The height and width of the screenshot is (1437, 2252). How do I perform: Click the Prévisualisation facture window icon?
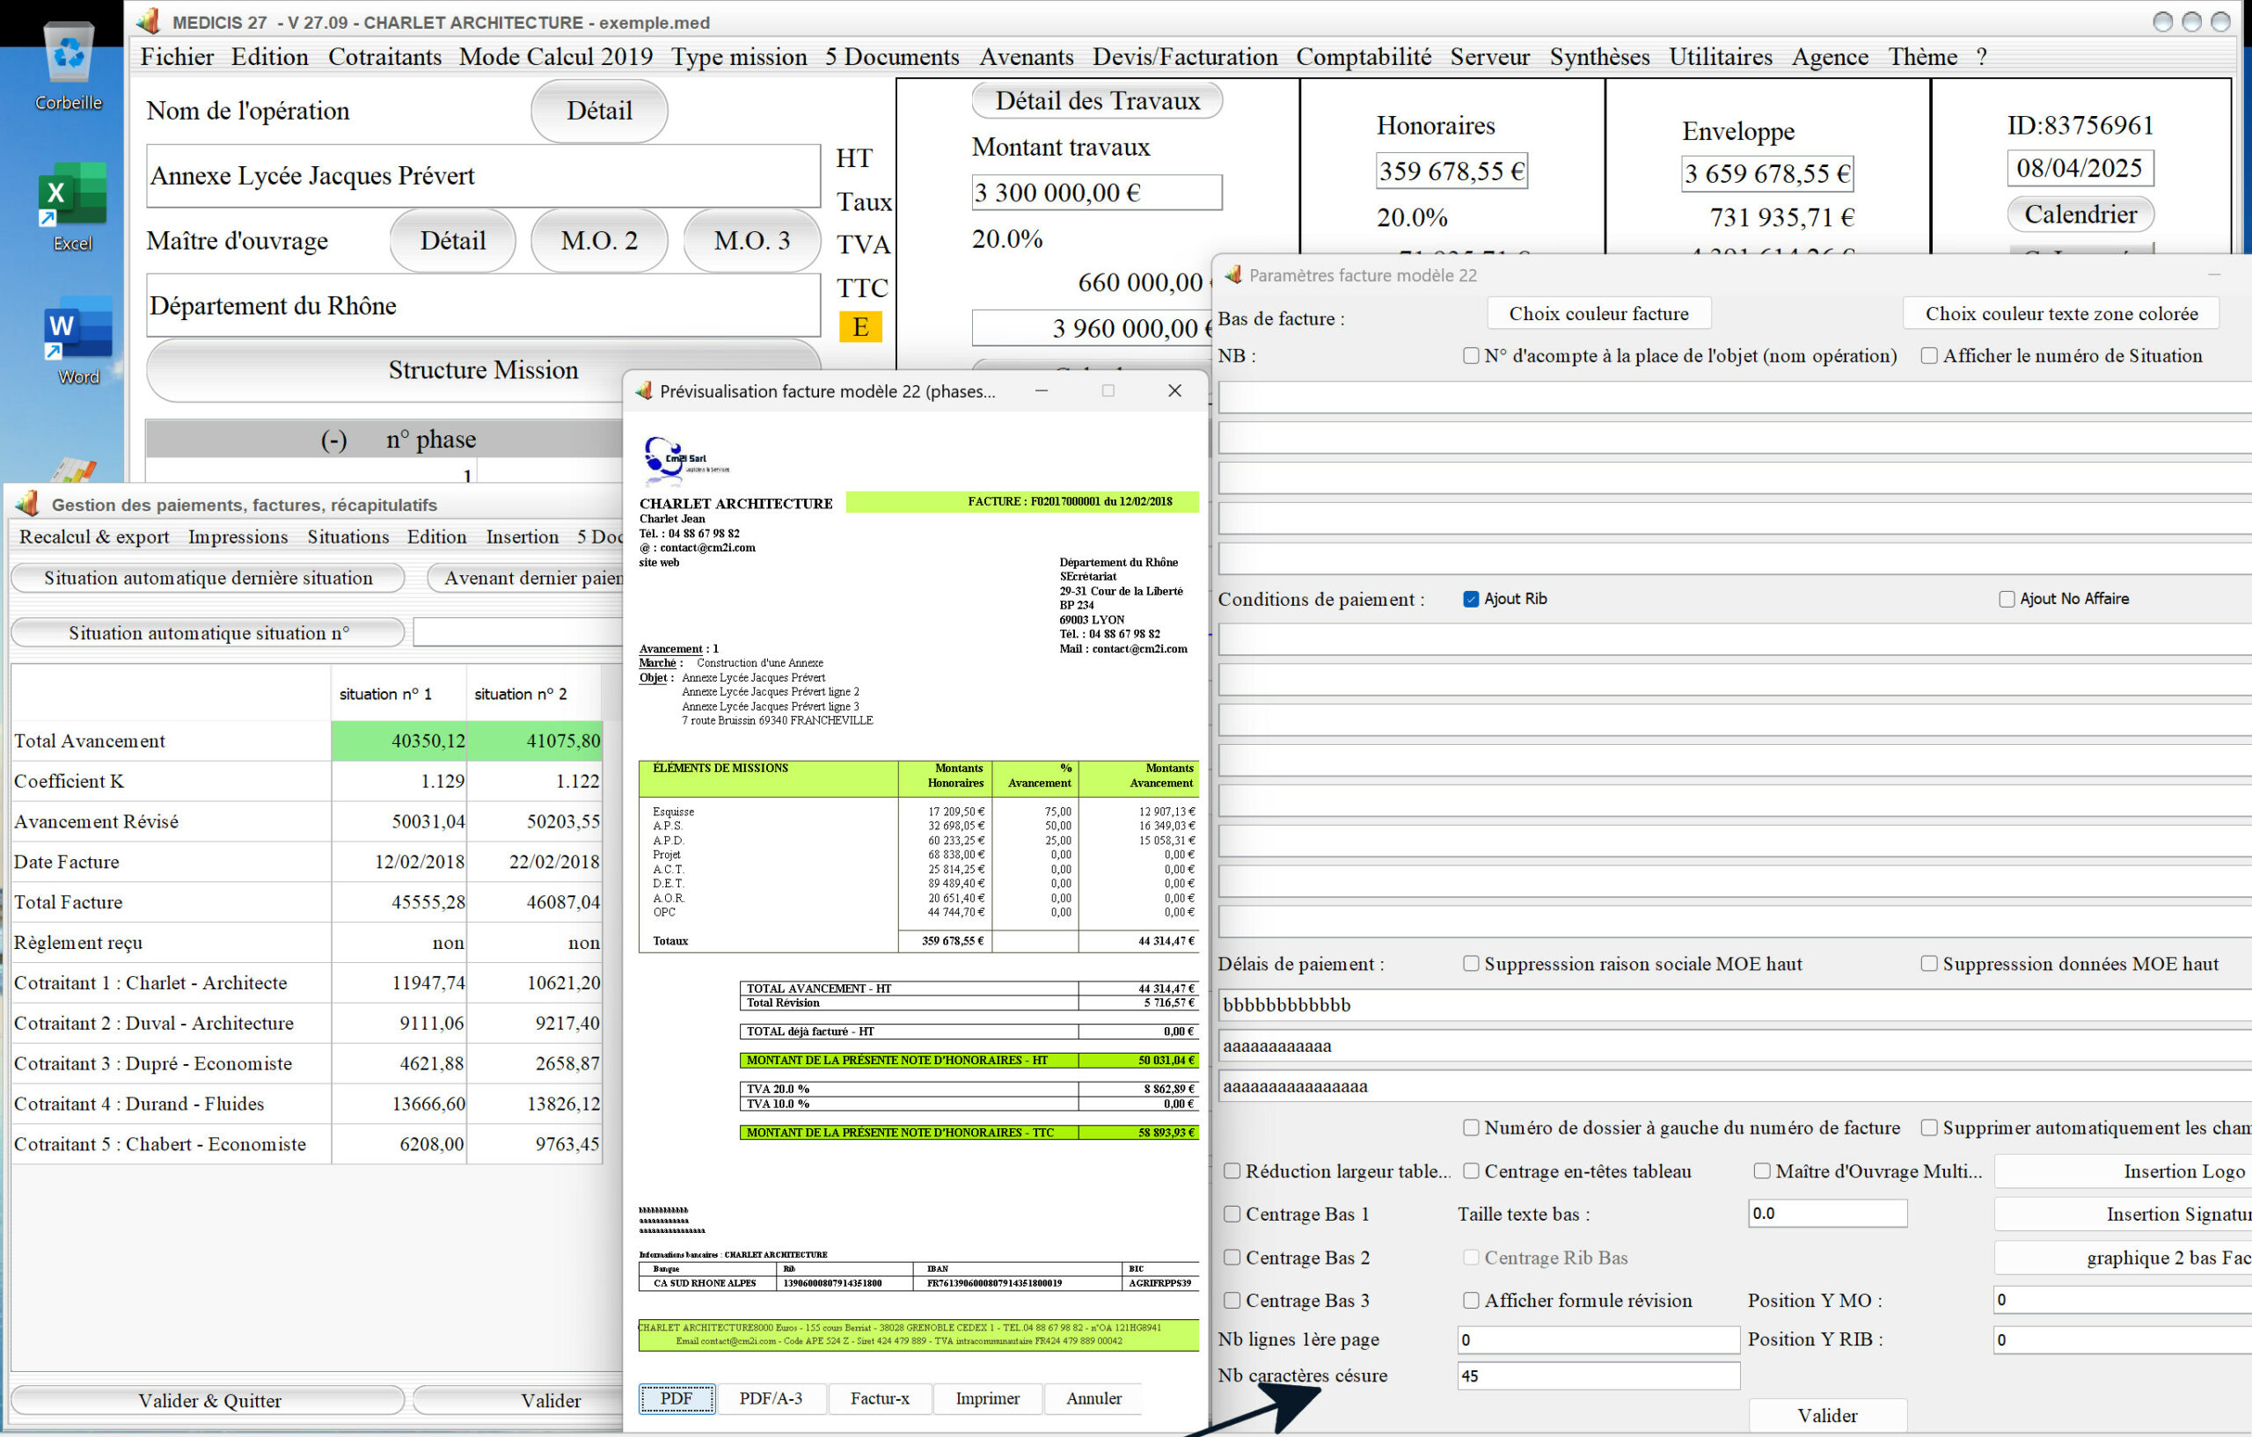[643, 390]
